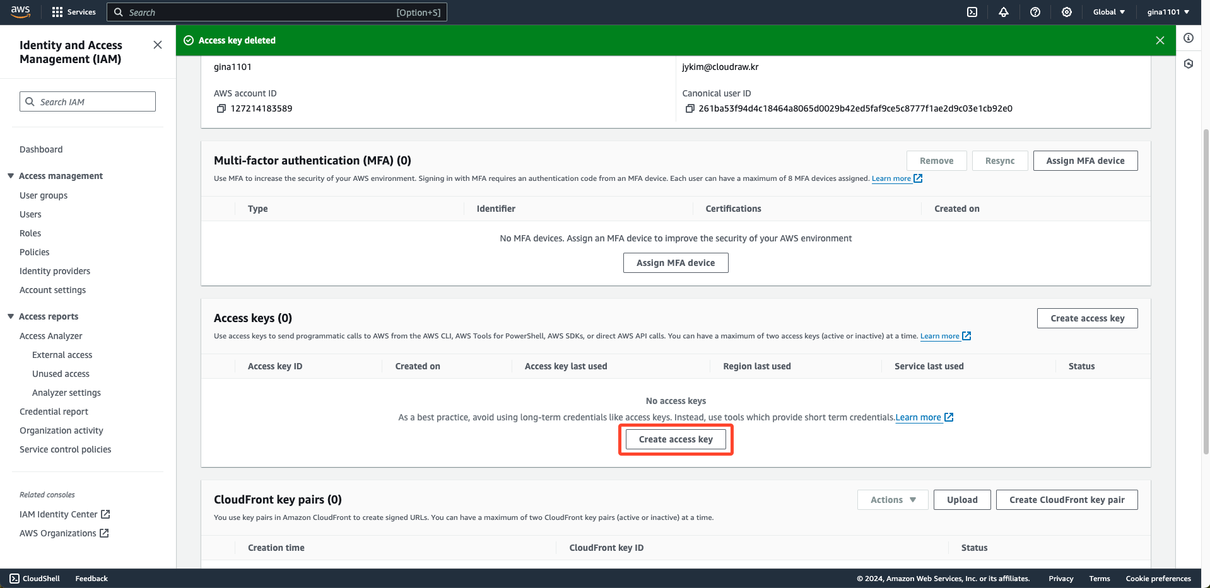Open the Feedback link in footer
Screen dimensions: 1210x588
click(x=91, y=579)
